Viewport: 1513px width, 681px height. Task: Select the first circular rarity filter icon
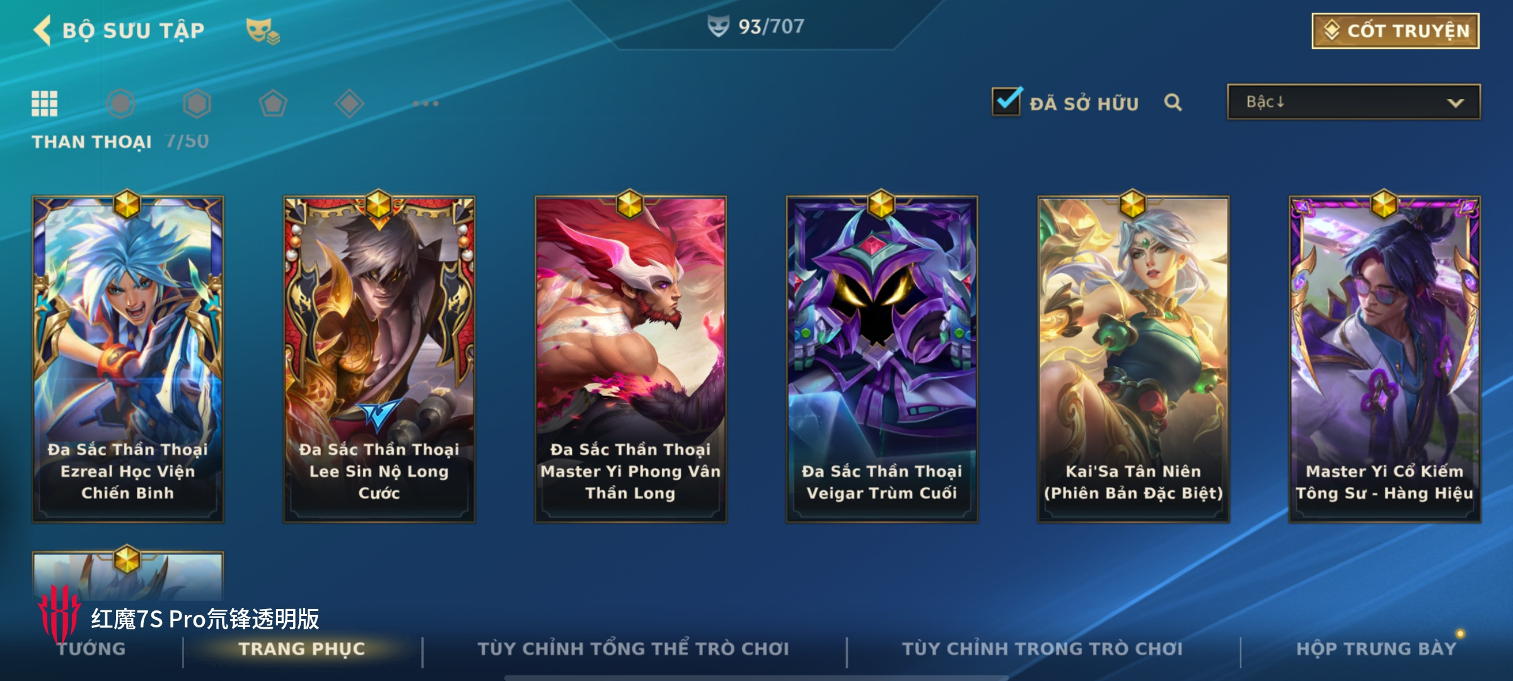[x=121, y=103]
